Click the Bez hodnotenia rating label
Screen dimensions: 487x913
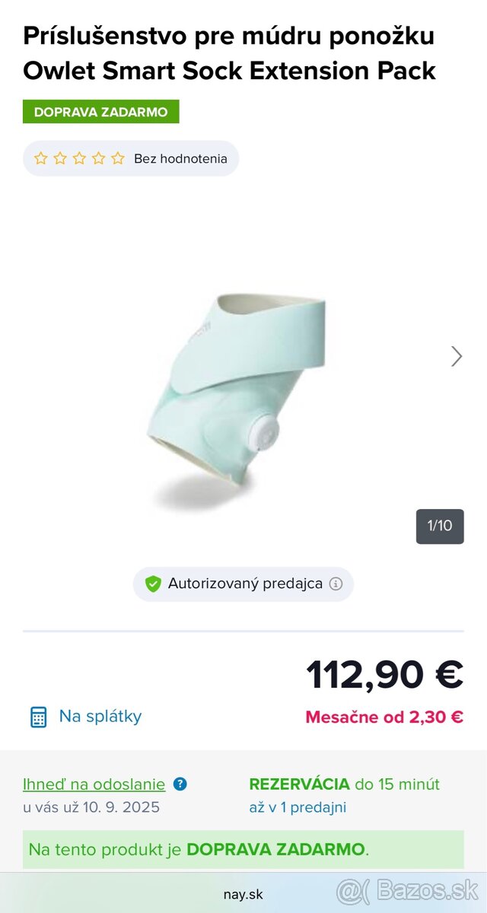click(180, 158)
